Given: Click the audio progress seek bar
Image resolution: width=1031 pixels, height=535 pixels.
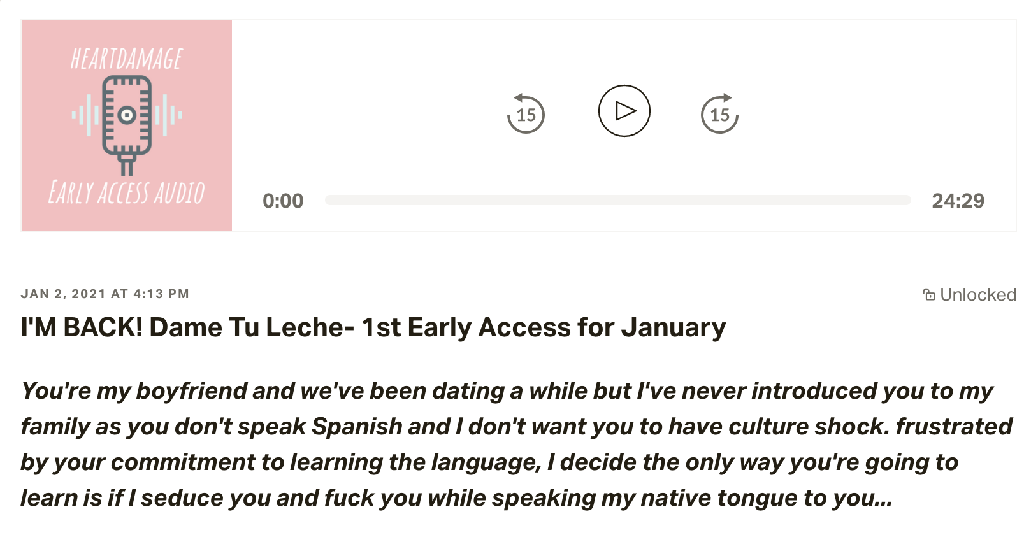Looking at the screenshot, I should pyautogui.click(x=617, y=200).
